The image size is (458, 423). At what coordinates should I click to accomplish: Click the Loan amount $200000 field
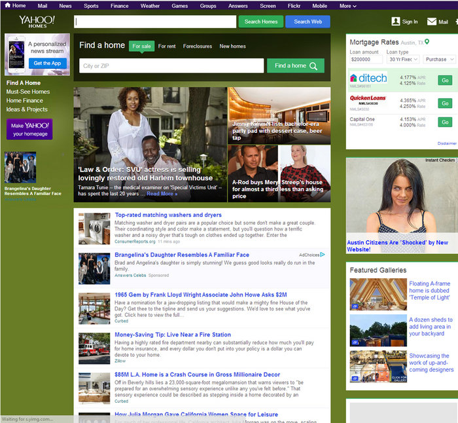(x=366, y=60)
